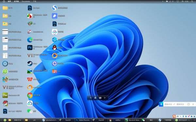Select the Photoshop.exe shortcut icon
Image resolution: width=196 pixels, height=122 pixels.
pos(30,48)
